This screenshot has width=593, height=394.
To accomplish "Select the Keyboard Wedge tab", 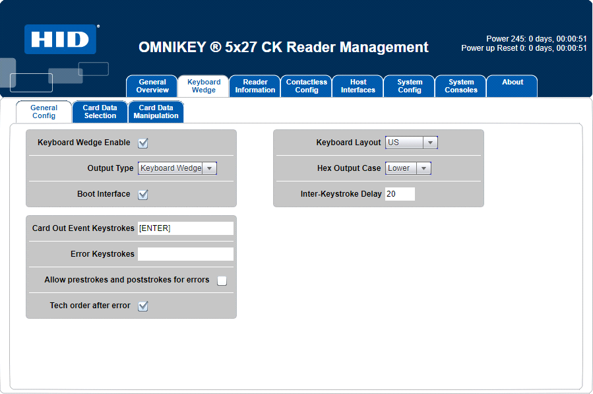I will (x=203, y=86).
